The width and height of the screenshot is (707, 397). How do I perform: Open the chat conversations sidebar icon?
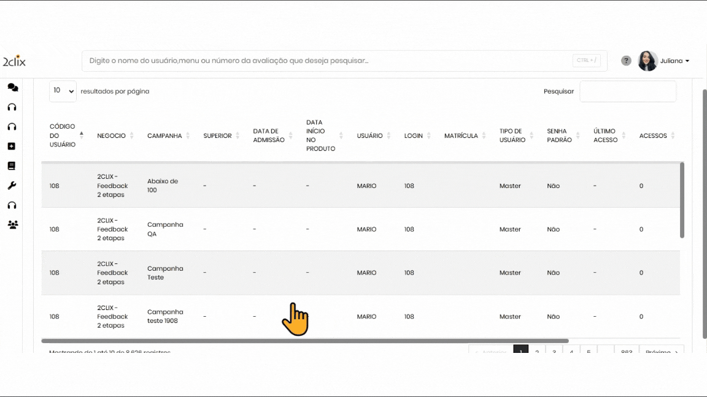point(12,88)
